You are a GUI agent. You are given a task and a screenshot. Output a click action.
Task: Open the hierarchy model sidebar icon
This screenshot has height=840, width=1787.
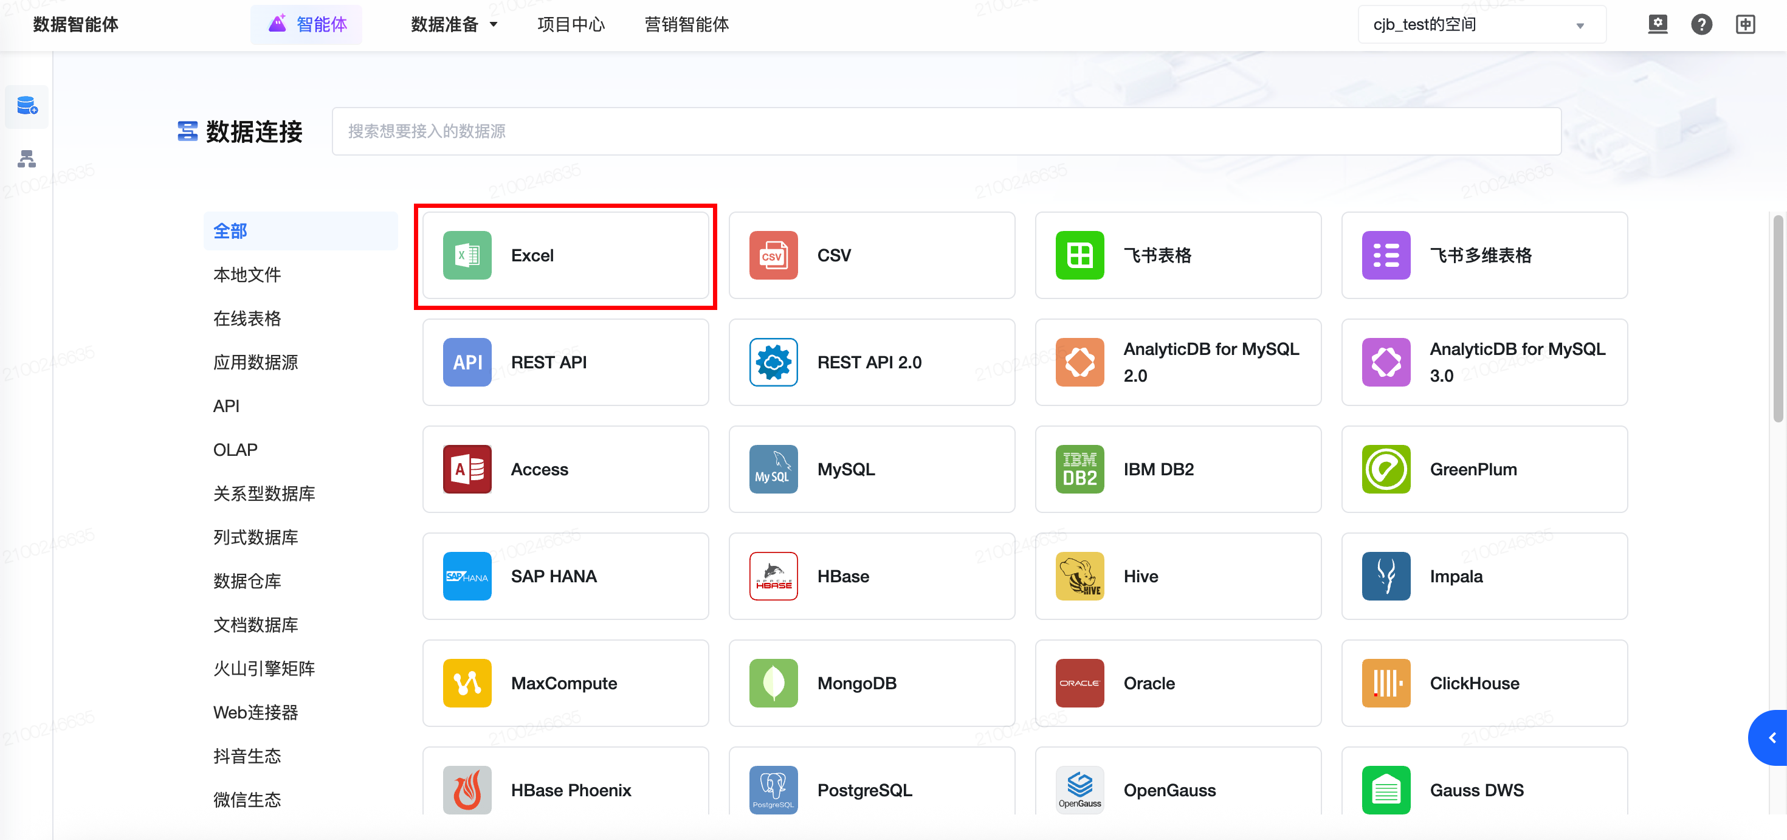click(27, 159)
